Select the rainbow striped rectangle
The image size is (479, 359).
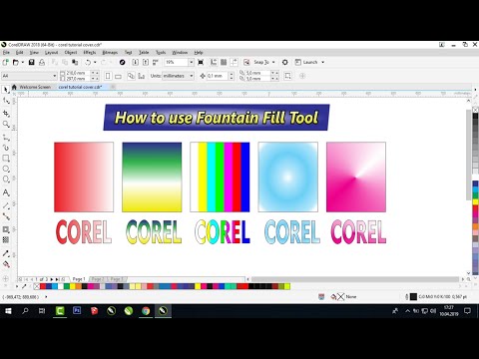point(220,177)
